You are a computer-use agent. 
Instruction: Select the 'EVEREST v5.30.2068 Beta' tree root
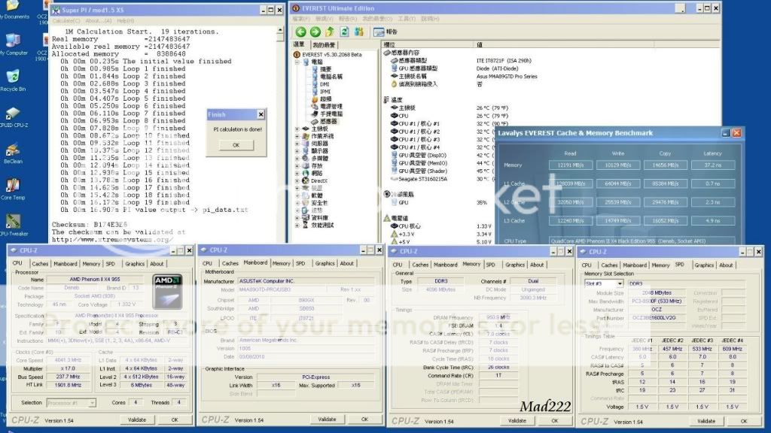332,54
